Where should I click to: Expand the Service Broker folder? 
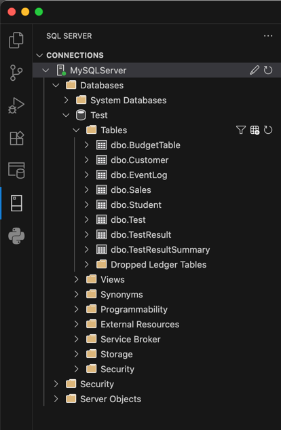(x=77, y=339)
